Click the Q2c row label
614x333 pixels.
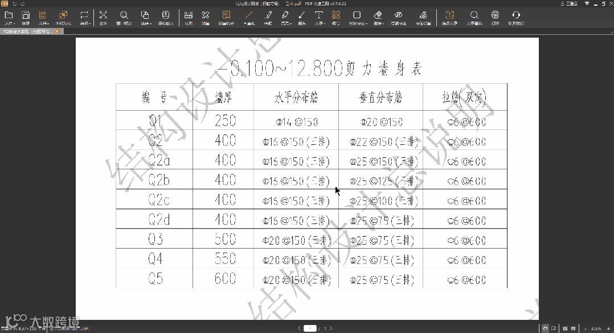point(159,200)
